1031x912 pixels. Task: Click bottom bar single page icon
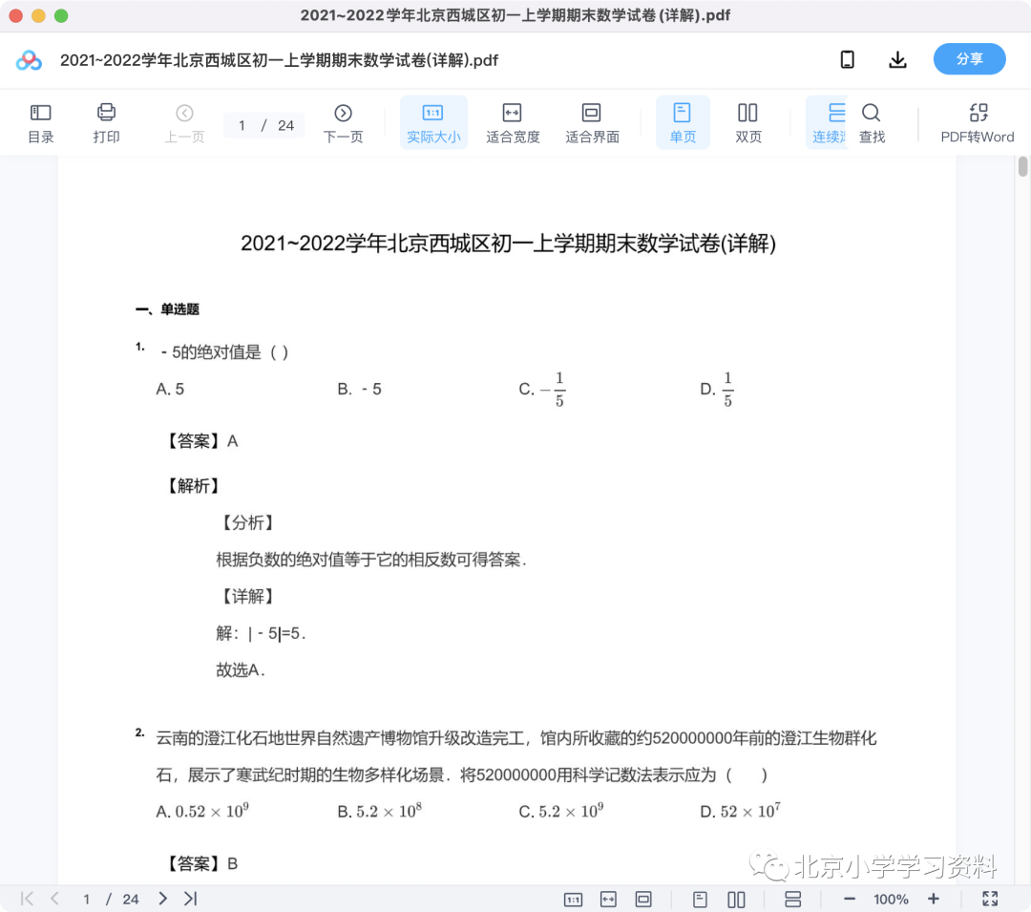(x=701, y=899)
